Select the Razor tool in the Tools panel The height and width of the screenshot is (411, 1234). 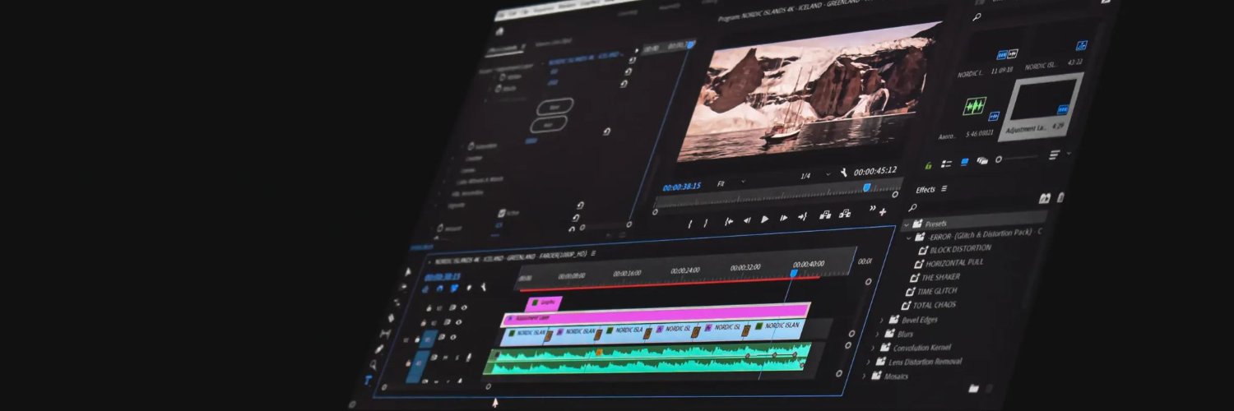point(391,318)
